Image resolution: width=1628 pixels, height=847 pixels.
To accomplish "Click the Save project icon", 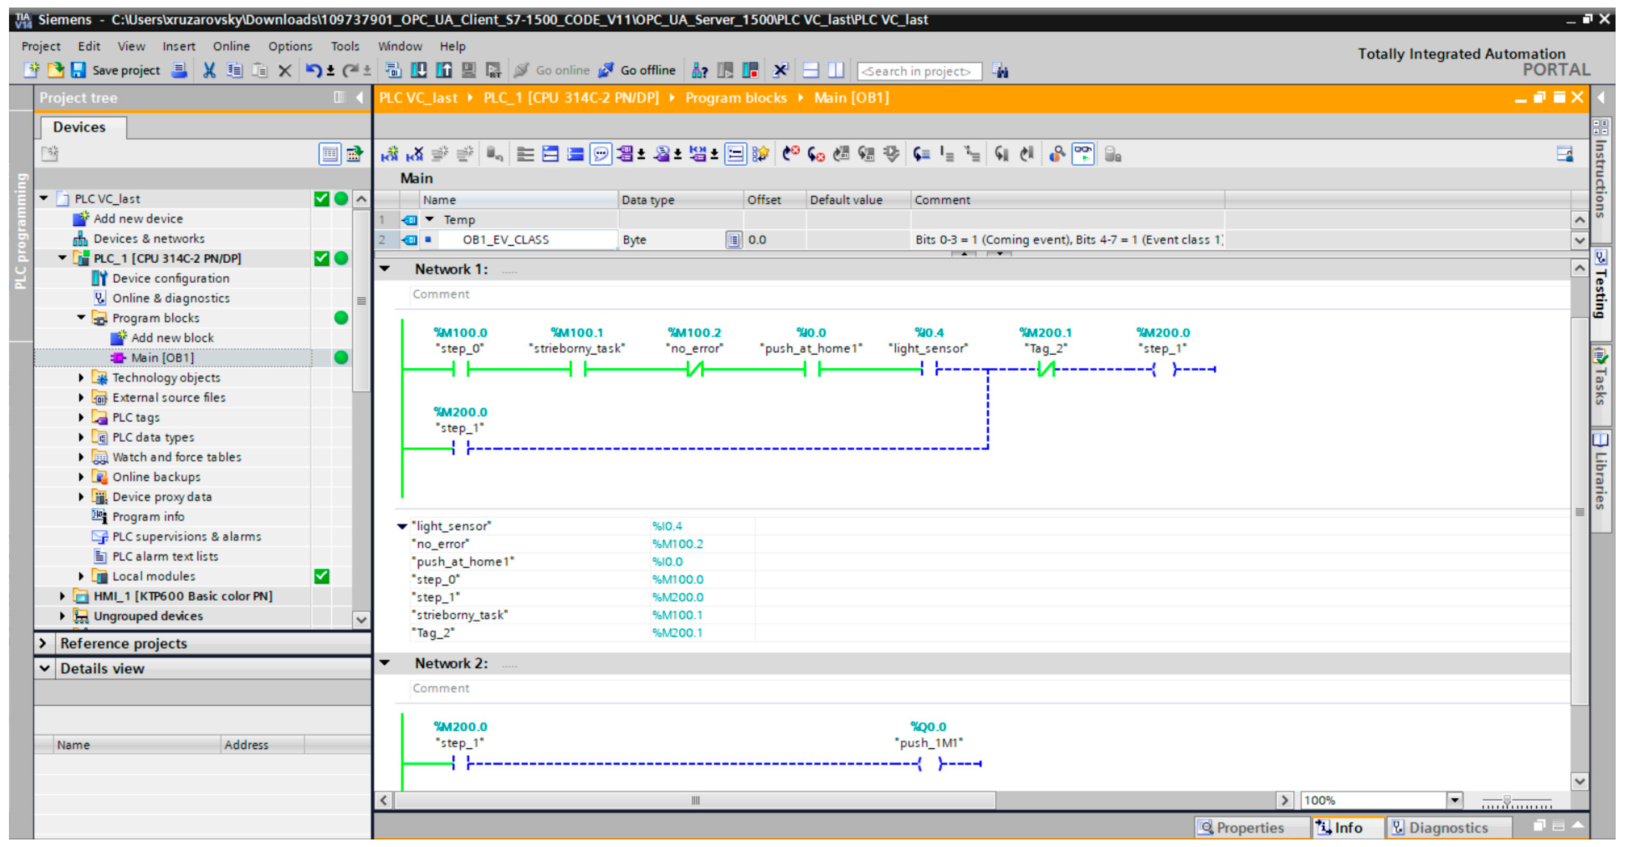I will click(x=78, y=70).
